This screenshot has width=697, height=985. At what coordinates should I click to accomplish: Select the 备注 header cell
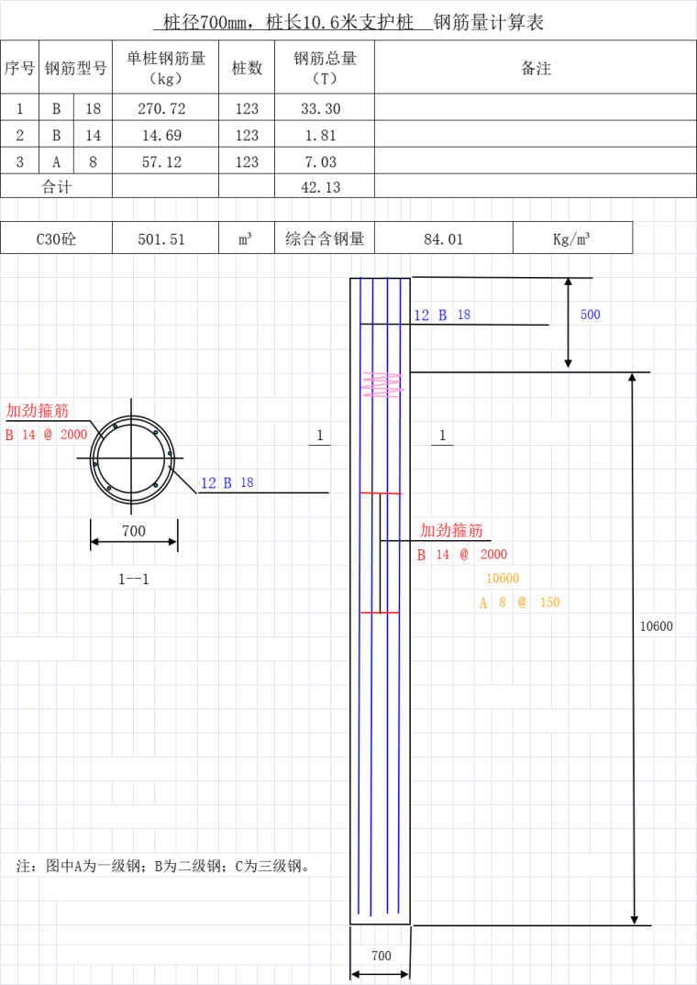coord(536,68)
